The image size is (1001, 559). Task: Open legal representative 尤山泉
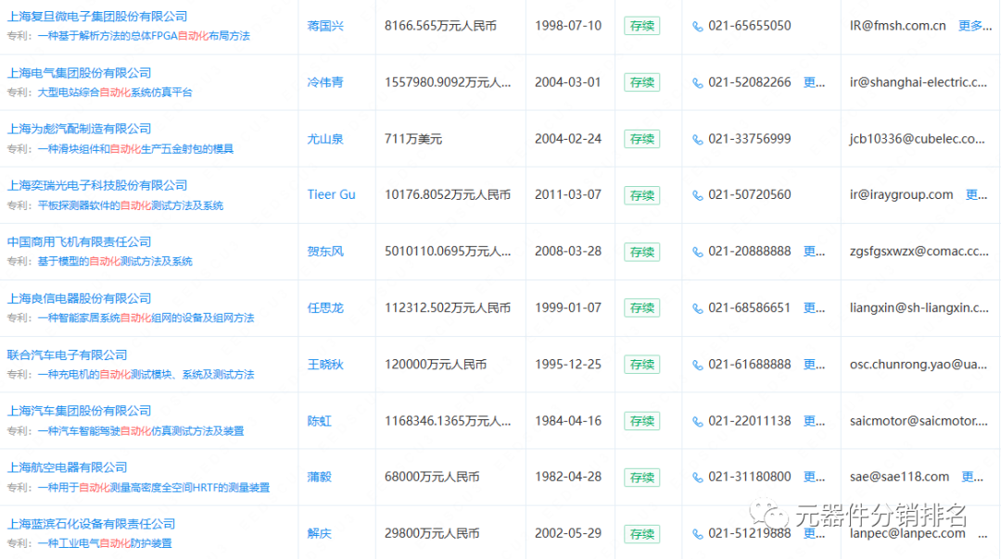(x=325, y=139)
